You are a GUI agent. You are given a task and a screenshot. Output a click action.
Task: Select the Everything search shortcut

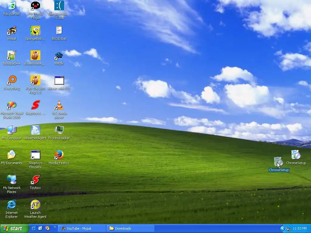click(x=12, y=83)
